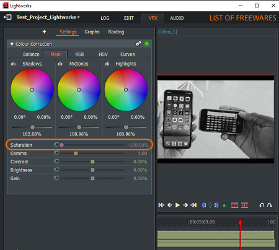This screenshot has height=250, width=279.
Task: Click the Highlights histogram icon
Action: pos(107,64)
